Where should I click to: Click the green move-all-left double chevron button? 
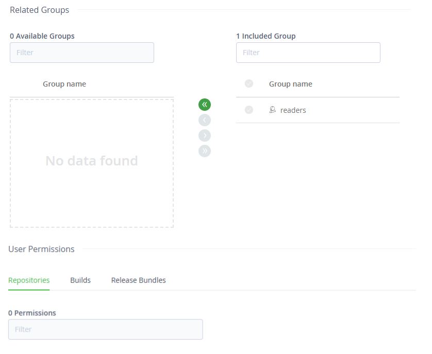pyautogui.click(x=205, y=105)
